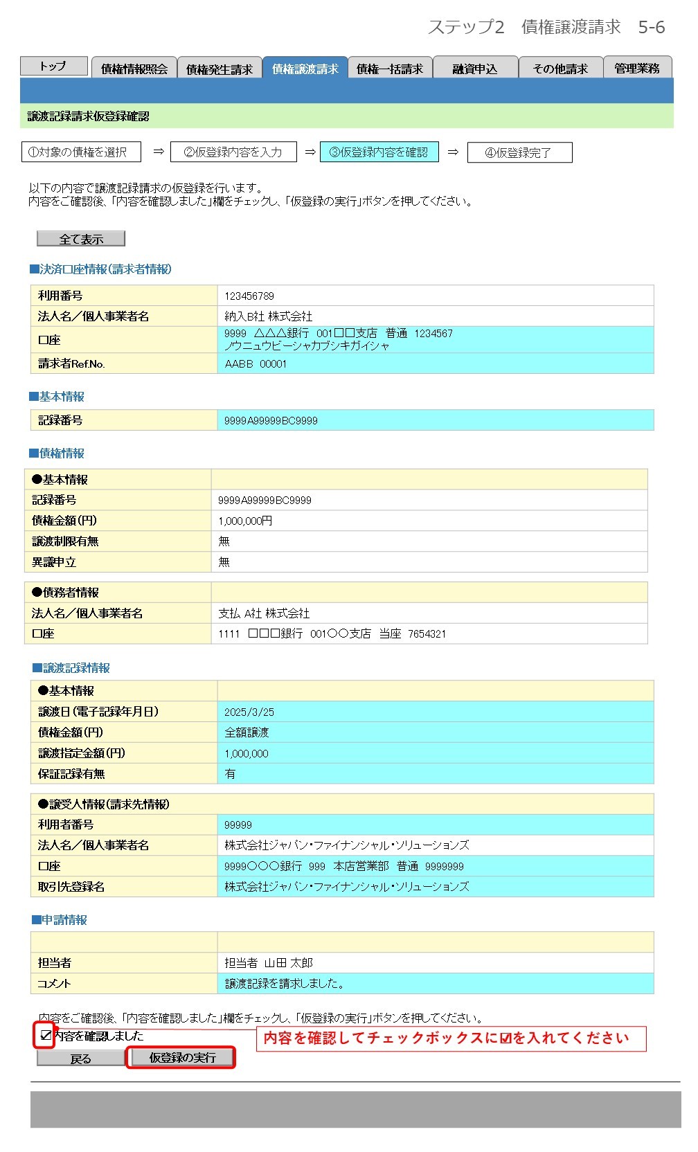Click 譲渡指定金額 value 1,000,000
The width and height of the screenshot is (698, 1152).
(x=247, y=753)
